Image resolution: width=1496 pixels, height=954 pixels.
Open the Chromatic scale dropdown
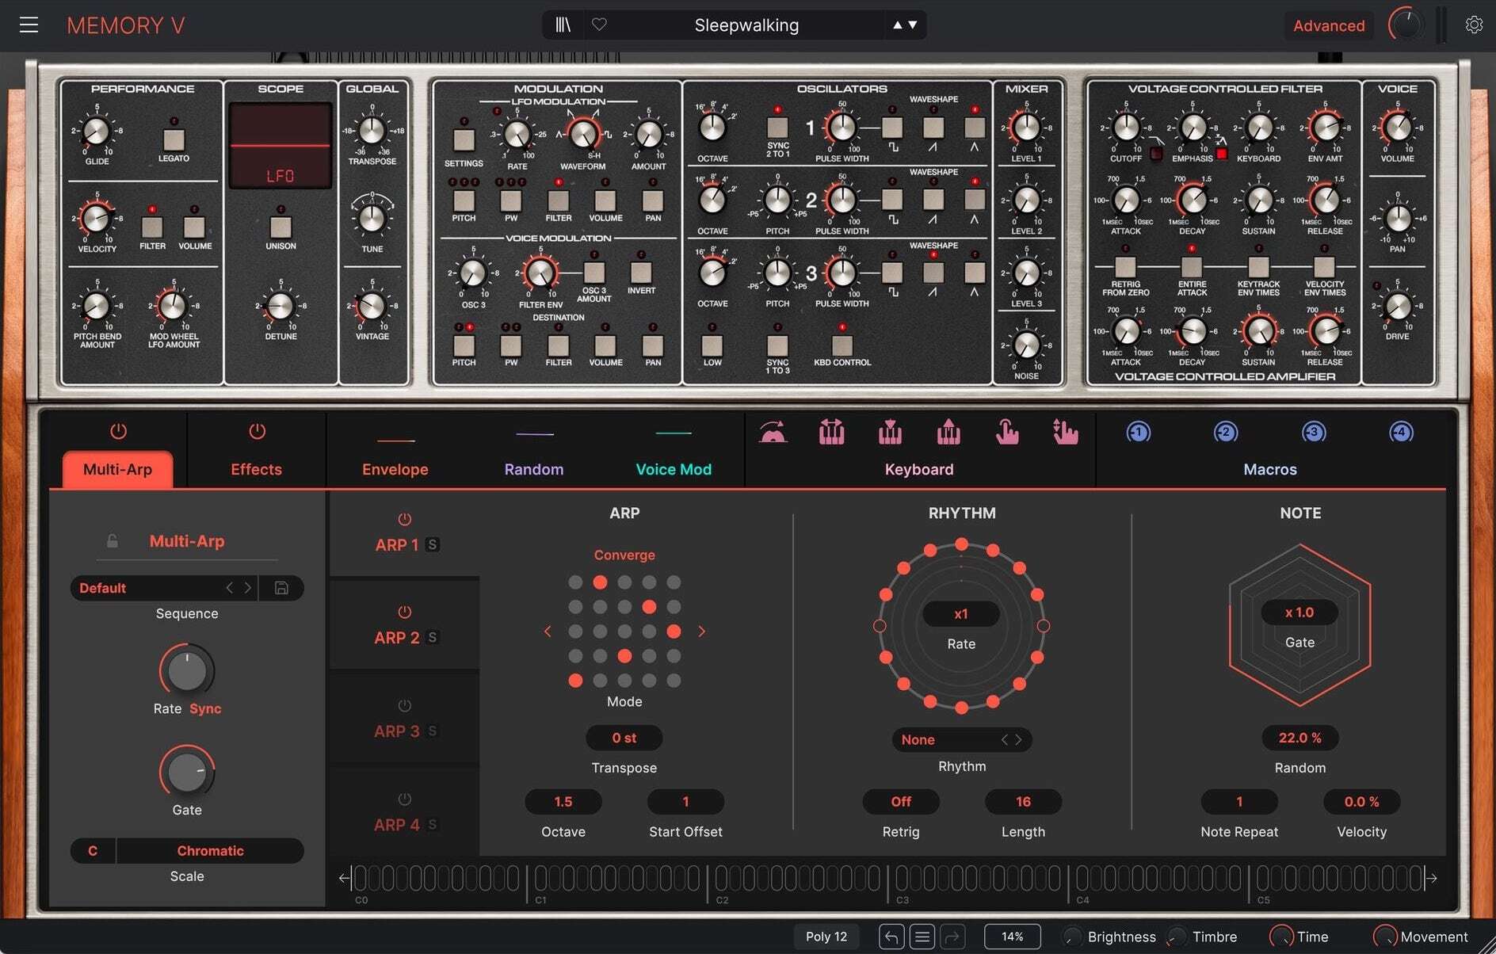pos(210,851)
